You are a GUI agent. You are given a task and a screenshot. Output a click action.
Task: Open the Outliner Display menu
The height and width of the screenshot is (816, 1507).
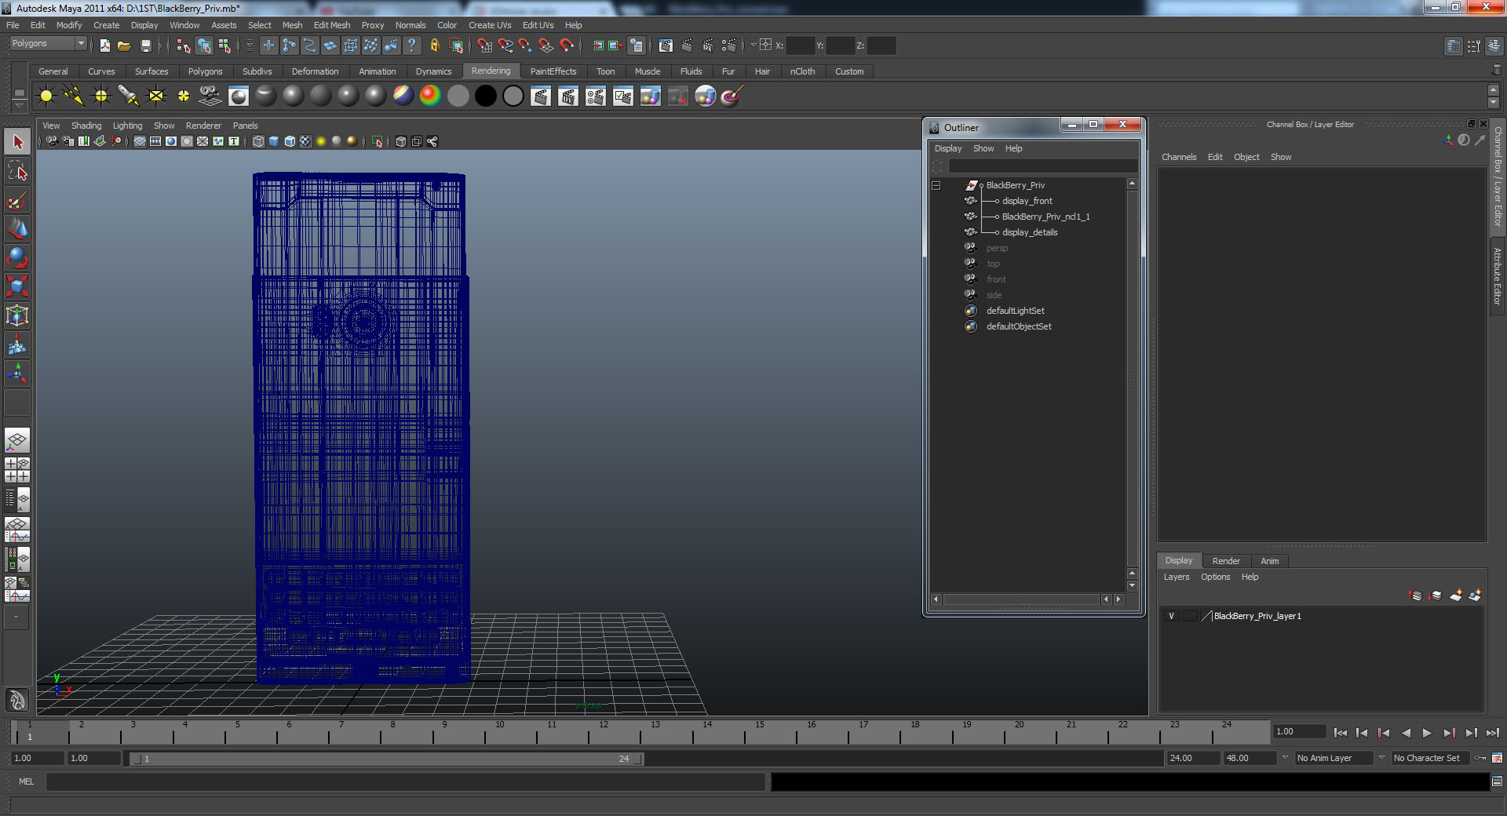[x=948, y=148]
